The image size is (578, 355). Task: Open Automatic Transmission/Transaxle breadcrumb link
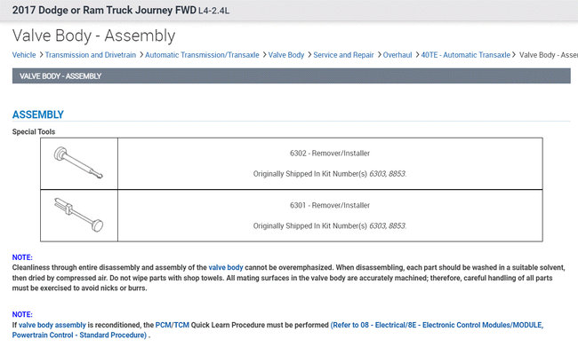202,55
